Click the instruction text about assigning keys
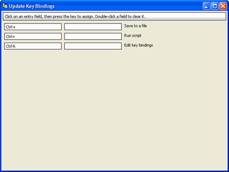The height and width of the screenshot is (172, 229). (75, 17)
